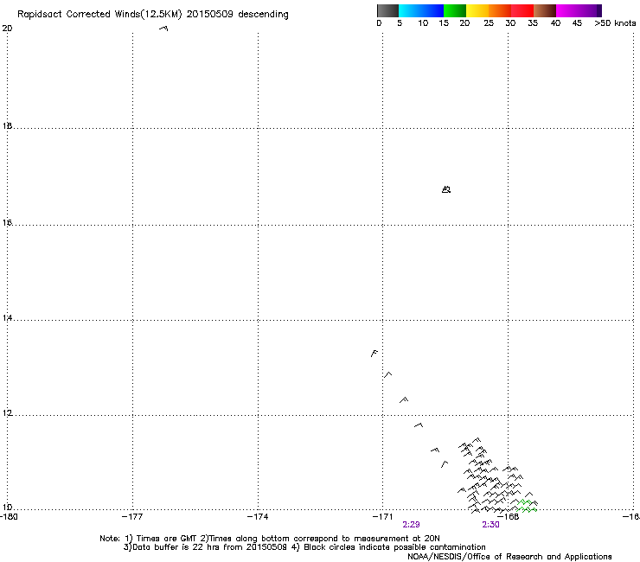Click the longitude label '-180'

click(x=8, y=517)
